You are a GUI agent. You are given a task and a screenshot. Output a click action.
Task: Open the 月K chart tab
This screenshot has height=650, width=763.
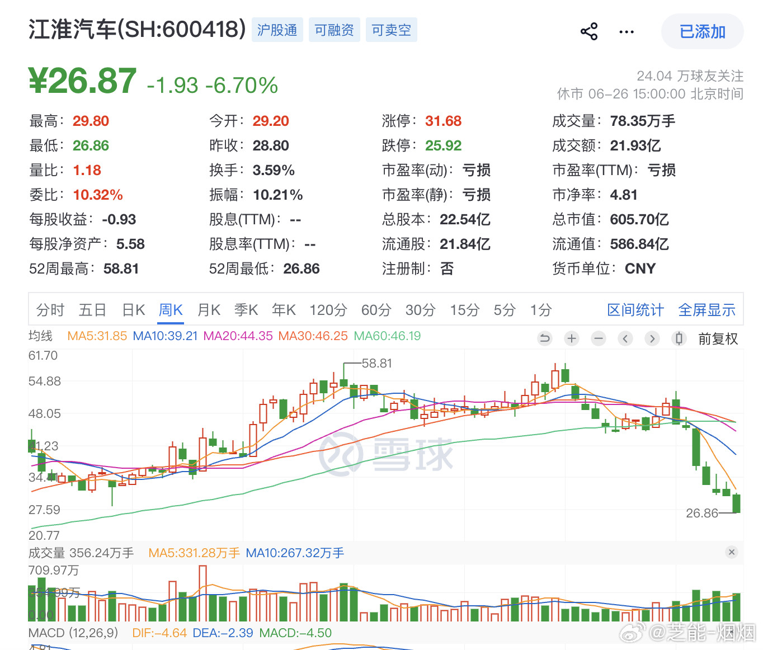(x=209, y=310)
